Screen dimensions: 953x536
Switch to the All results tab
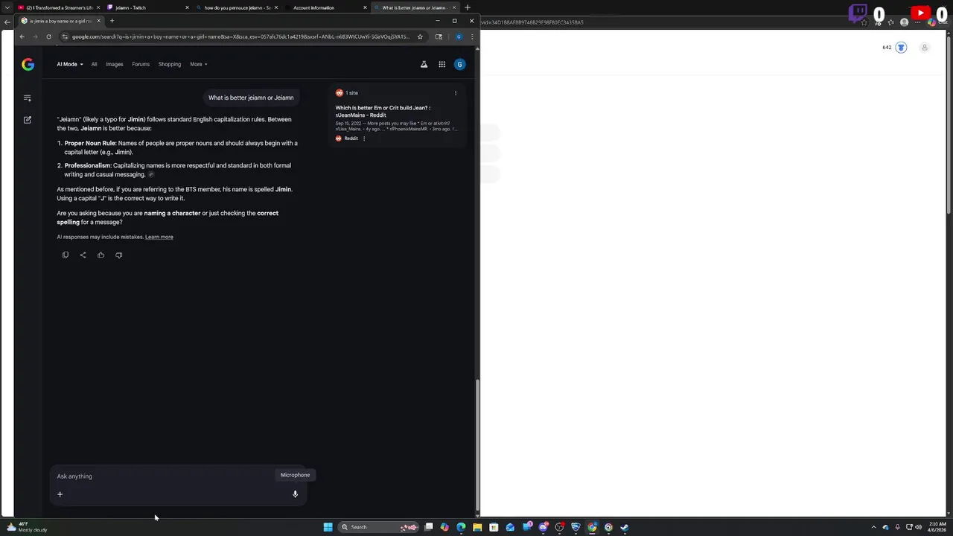tap(94, 64)
